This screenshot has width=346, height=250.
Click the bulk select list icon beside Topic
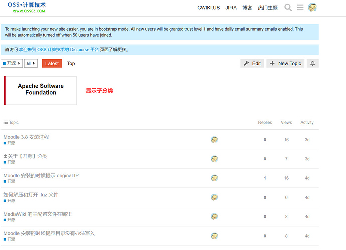[x=6, y=122]
